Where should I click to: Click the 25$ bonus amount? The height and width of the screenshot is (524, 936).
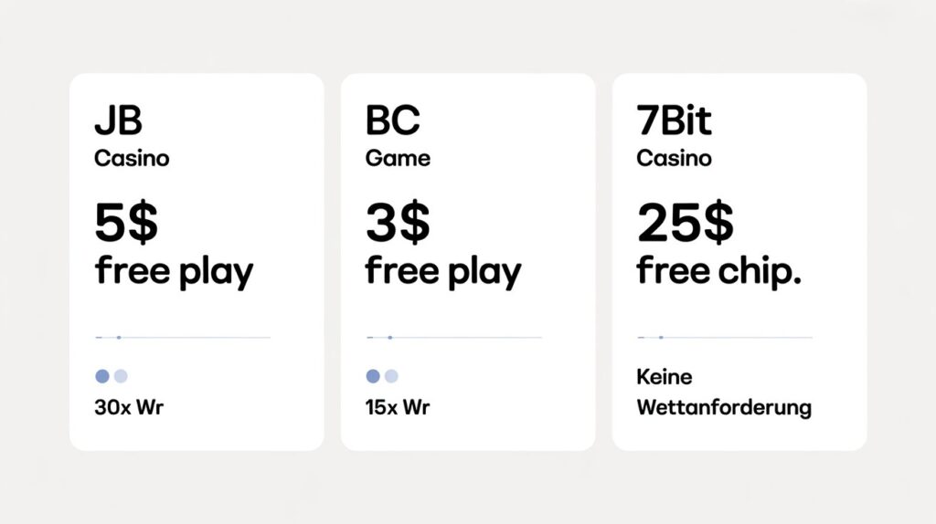pyautogui.click(x=686, y=223)
